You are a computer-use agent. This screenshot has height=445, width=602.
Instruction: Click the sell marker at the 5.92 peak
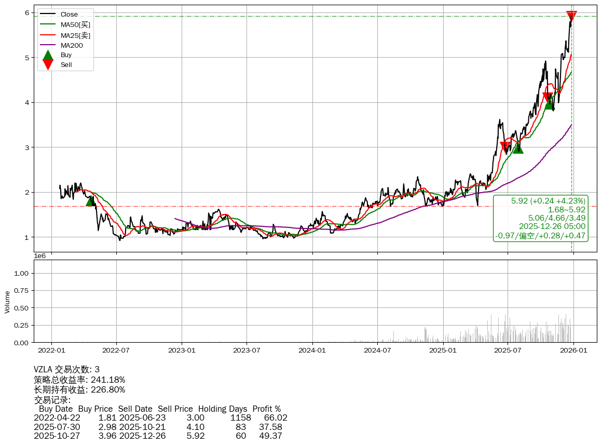571,16
